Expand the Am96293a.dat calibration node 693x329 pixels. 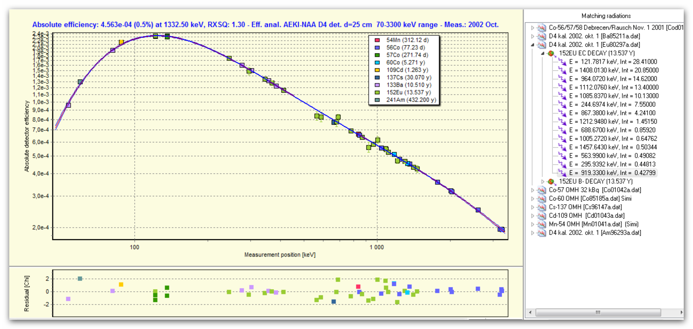[x=532, y=233]
